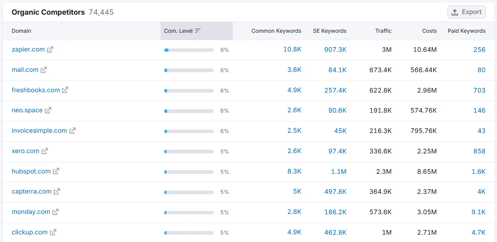Viewport: 497px width, 242px height.
Task: Open the mail.com domain link
Action: point(25,70)
